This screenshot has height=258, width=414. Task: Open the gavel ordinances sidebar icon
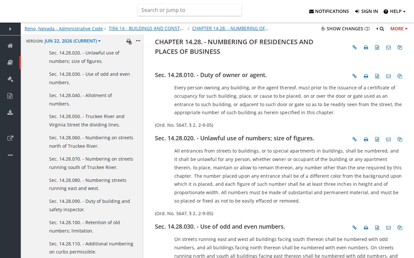click(10, 79)
